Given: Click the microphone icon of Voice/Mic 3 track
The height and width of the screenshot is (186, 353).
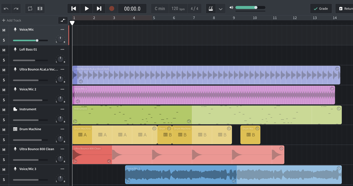Looking at the screenshot, I should click(15, 169).
